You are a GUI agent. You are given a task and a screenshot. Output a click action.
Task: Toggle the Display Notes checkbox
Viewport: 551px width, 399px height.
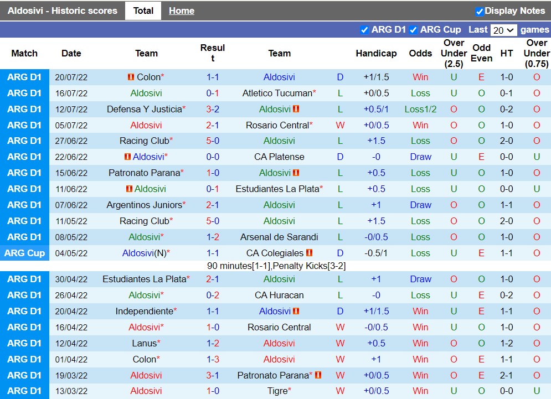480,11
